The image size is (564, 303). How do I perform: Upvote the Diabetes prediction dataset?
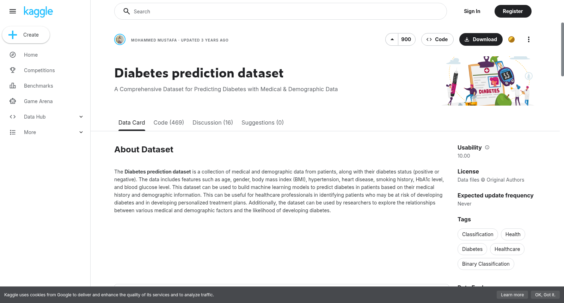[x=392, y=39]
